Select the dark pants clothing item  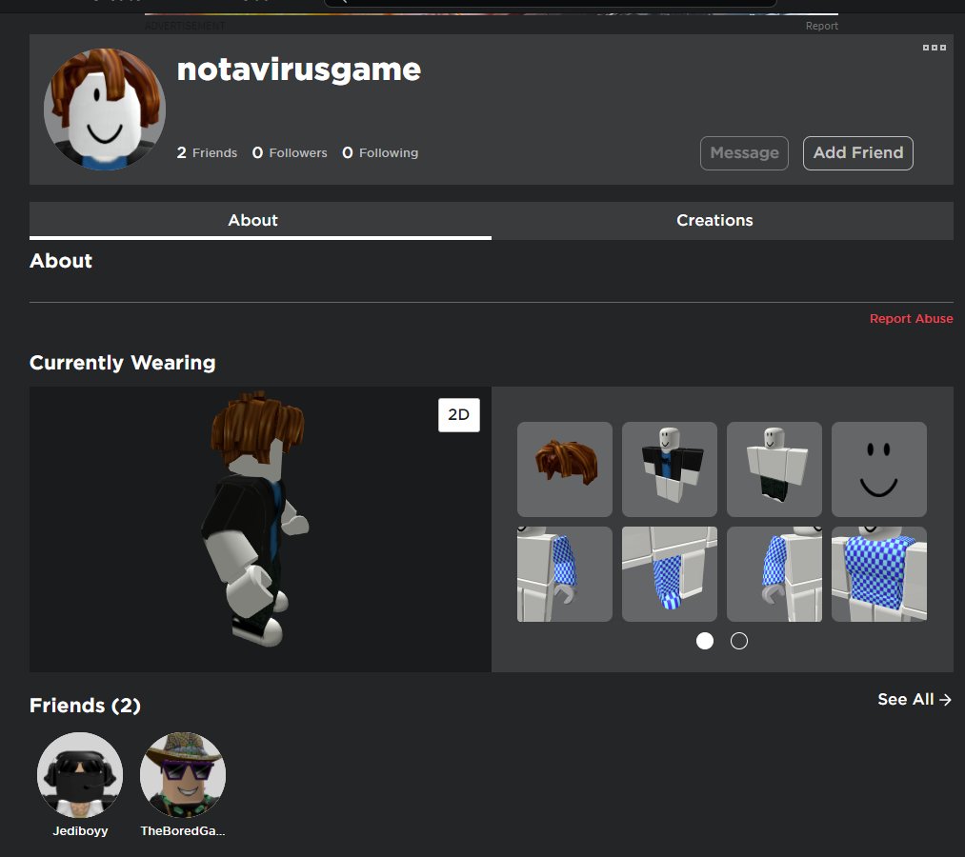click(774, 469)
